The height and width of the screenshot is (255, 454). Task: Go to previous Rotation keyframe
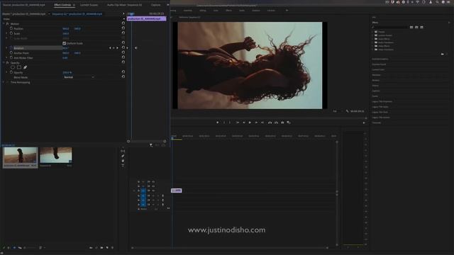110,48
